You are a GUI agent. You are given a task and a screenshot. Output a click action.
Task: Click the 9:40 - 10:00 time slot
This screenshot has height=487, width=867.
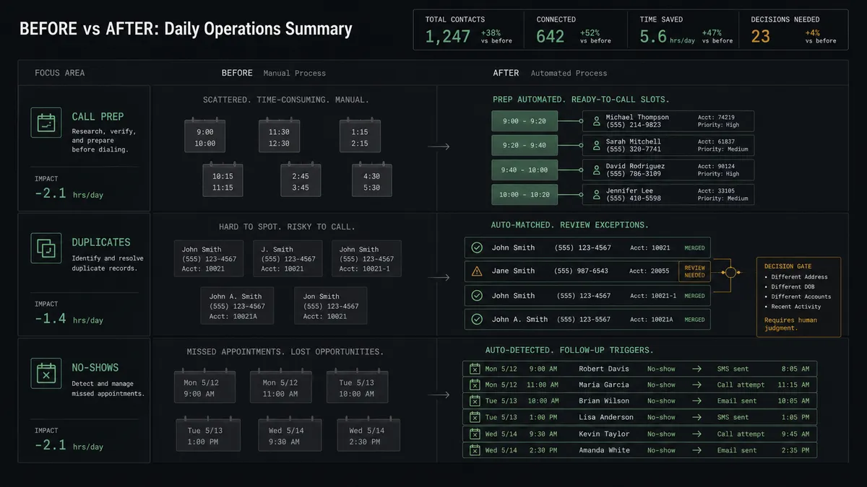[524, 170]
